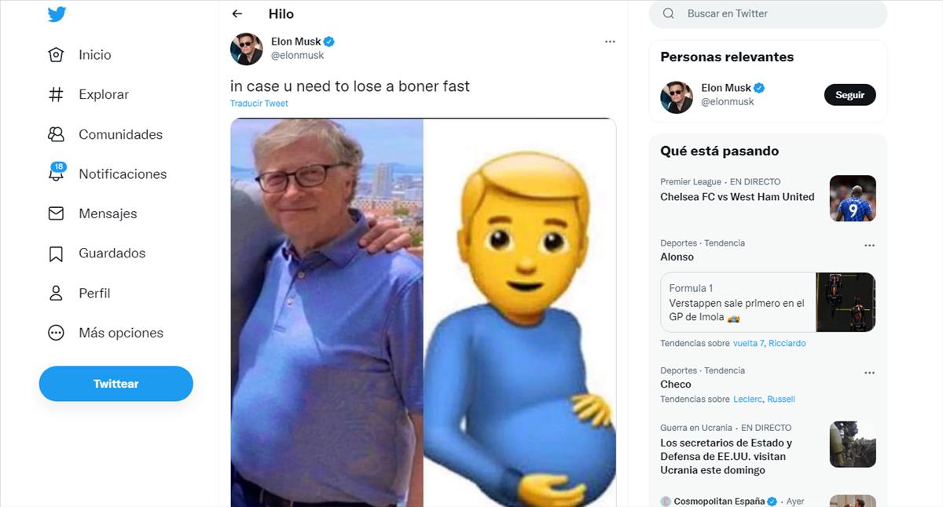The width and height of the screenshot is (943, 507).
Task: Open the Inicio home icon
Action: [x=56, y=55]
